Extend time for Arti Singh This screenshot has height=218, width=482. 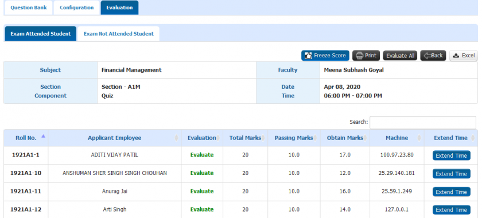(x=451, y=210)
